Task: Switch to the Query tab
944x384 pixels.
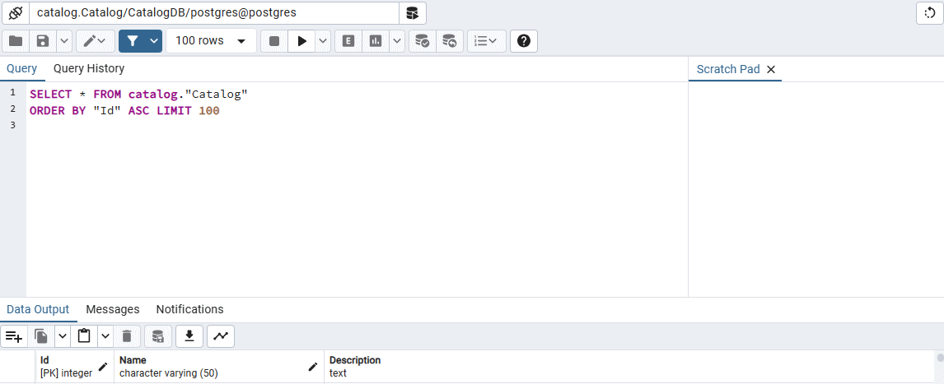Action: click(x=21, y=68)
